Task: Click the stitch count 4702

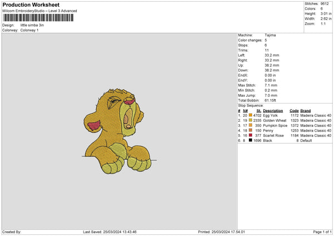Action: [257, 115]
